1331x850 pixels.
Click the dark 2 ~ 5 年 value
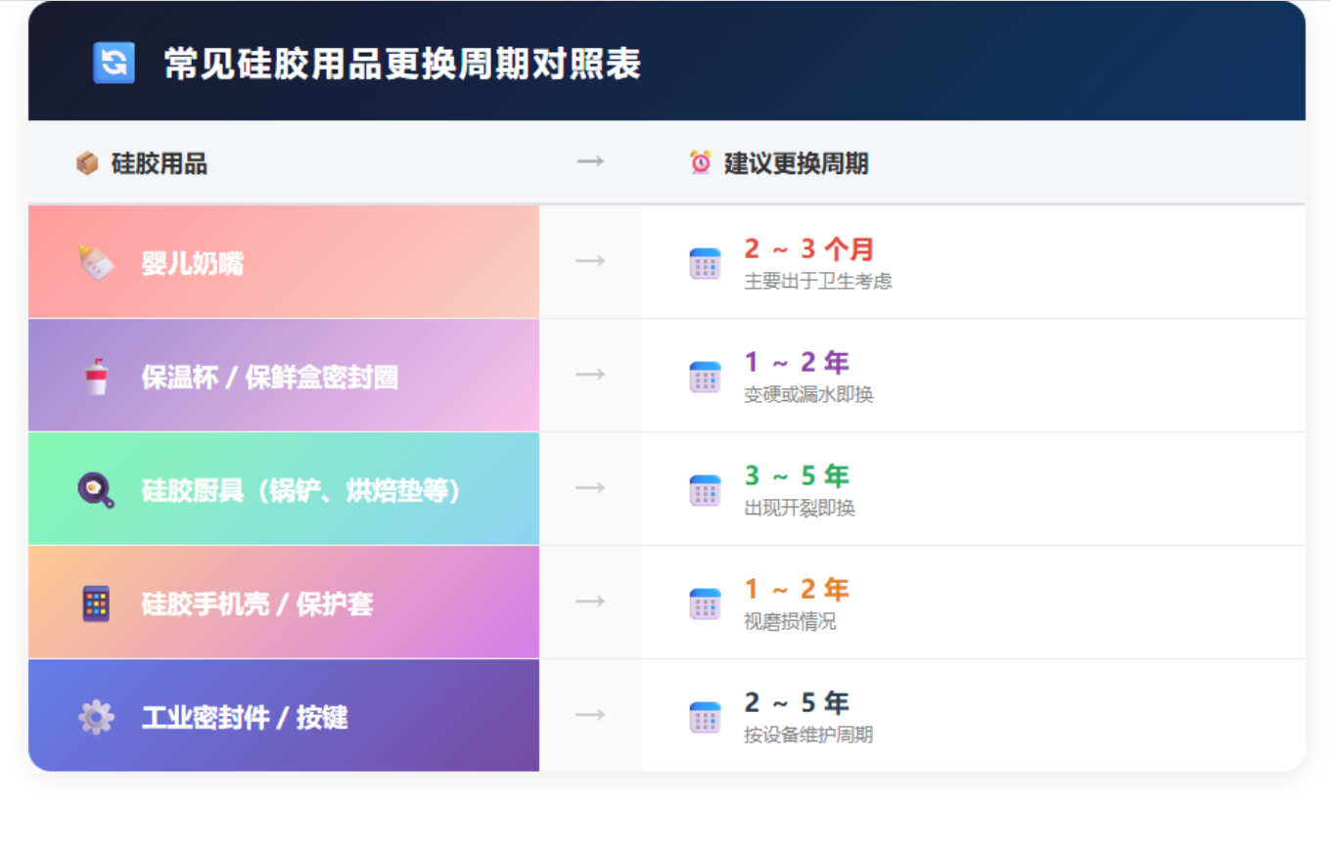coord(797,703)
